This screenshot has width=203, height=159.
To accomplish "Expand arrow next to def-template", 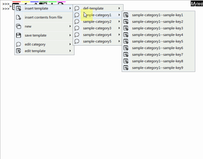I will point(119,8).
